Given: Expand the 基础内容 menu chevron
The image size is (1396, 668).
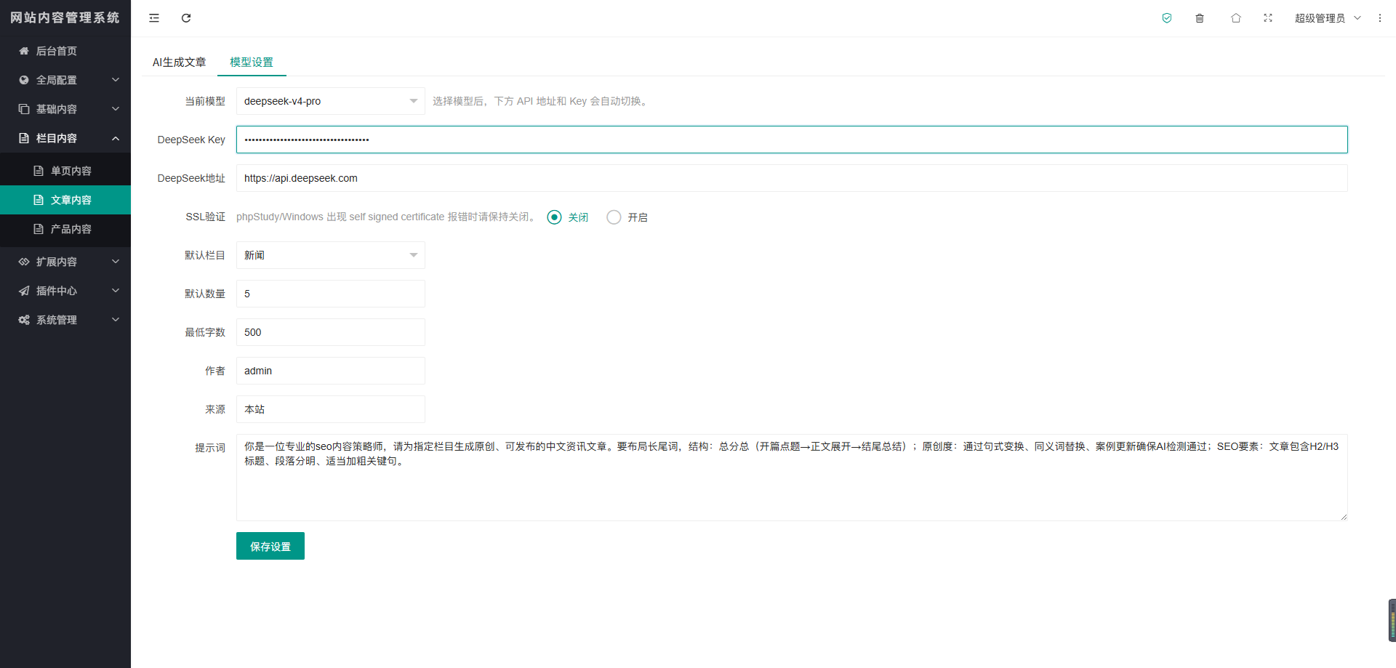Looking at the screenshot, I should (116, 109).
